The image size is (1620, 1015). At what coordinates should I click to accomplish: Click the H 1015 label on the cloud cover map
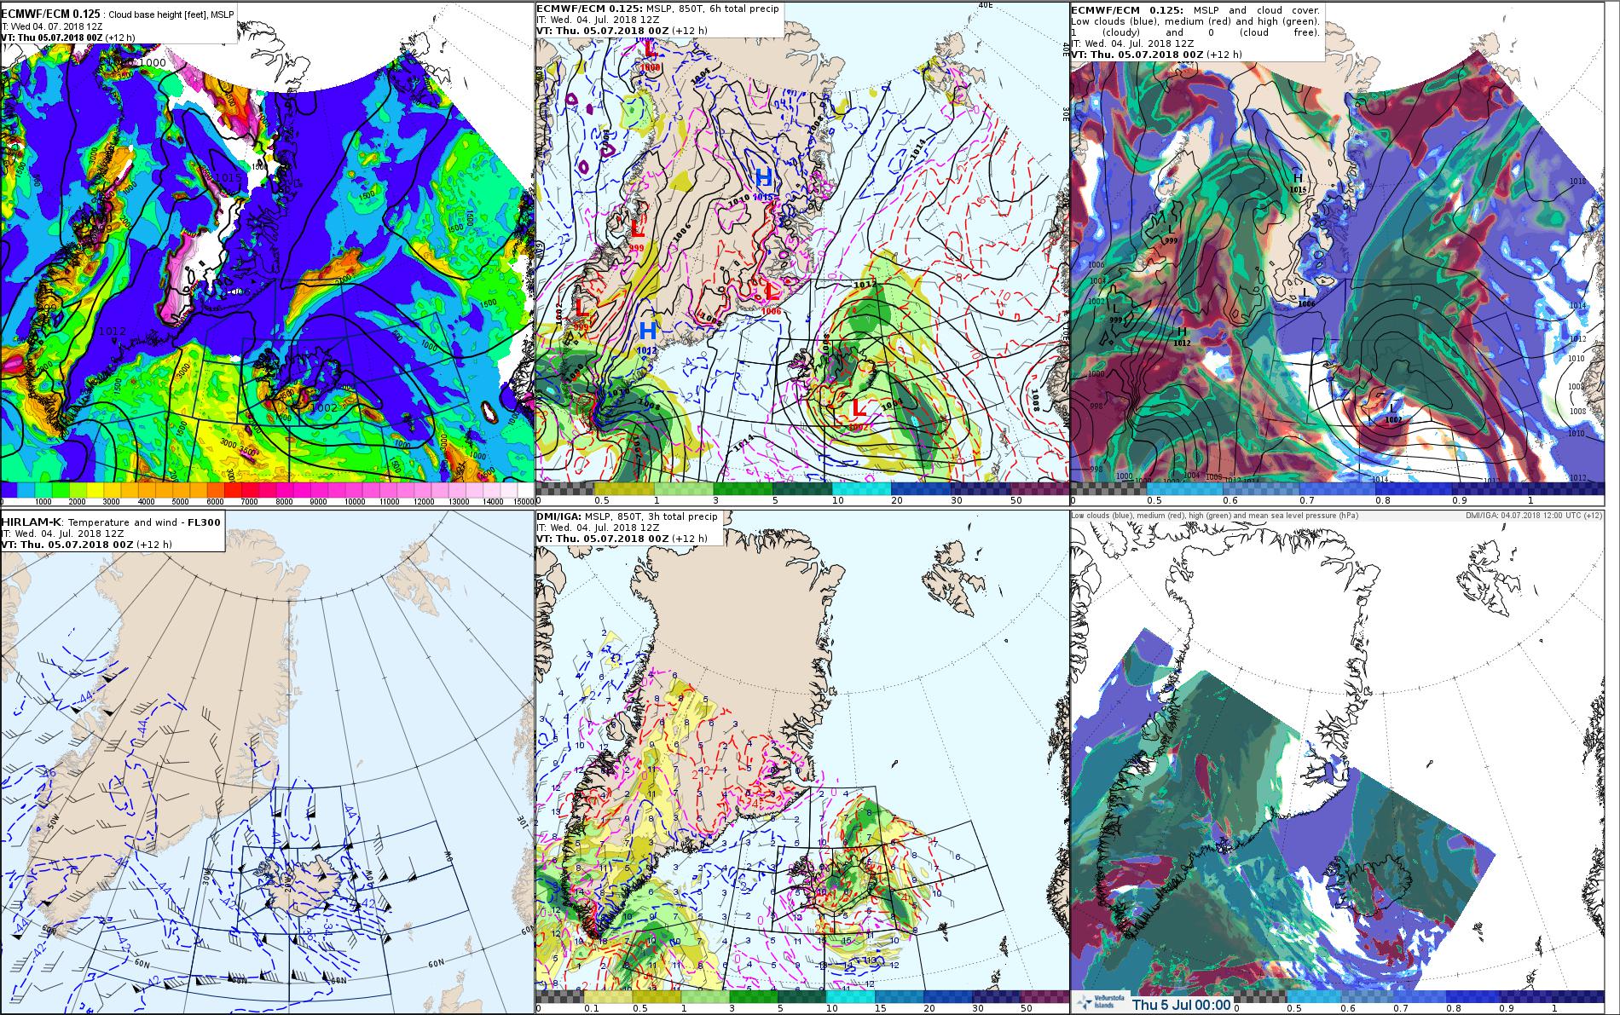click(1299, 182)
